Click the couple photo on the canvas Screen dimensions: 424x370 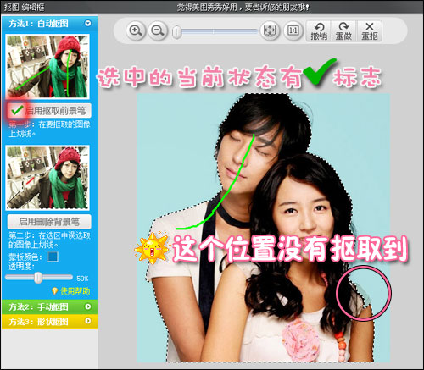[264, 228]
